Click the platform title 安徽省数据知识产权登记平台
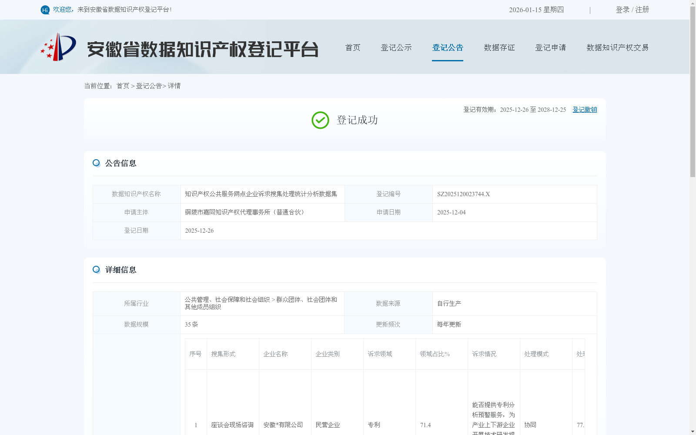 203,49
